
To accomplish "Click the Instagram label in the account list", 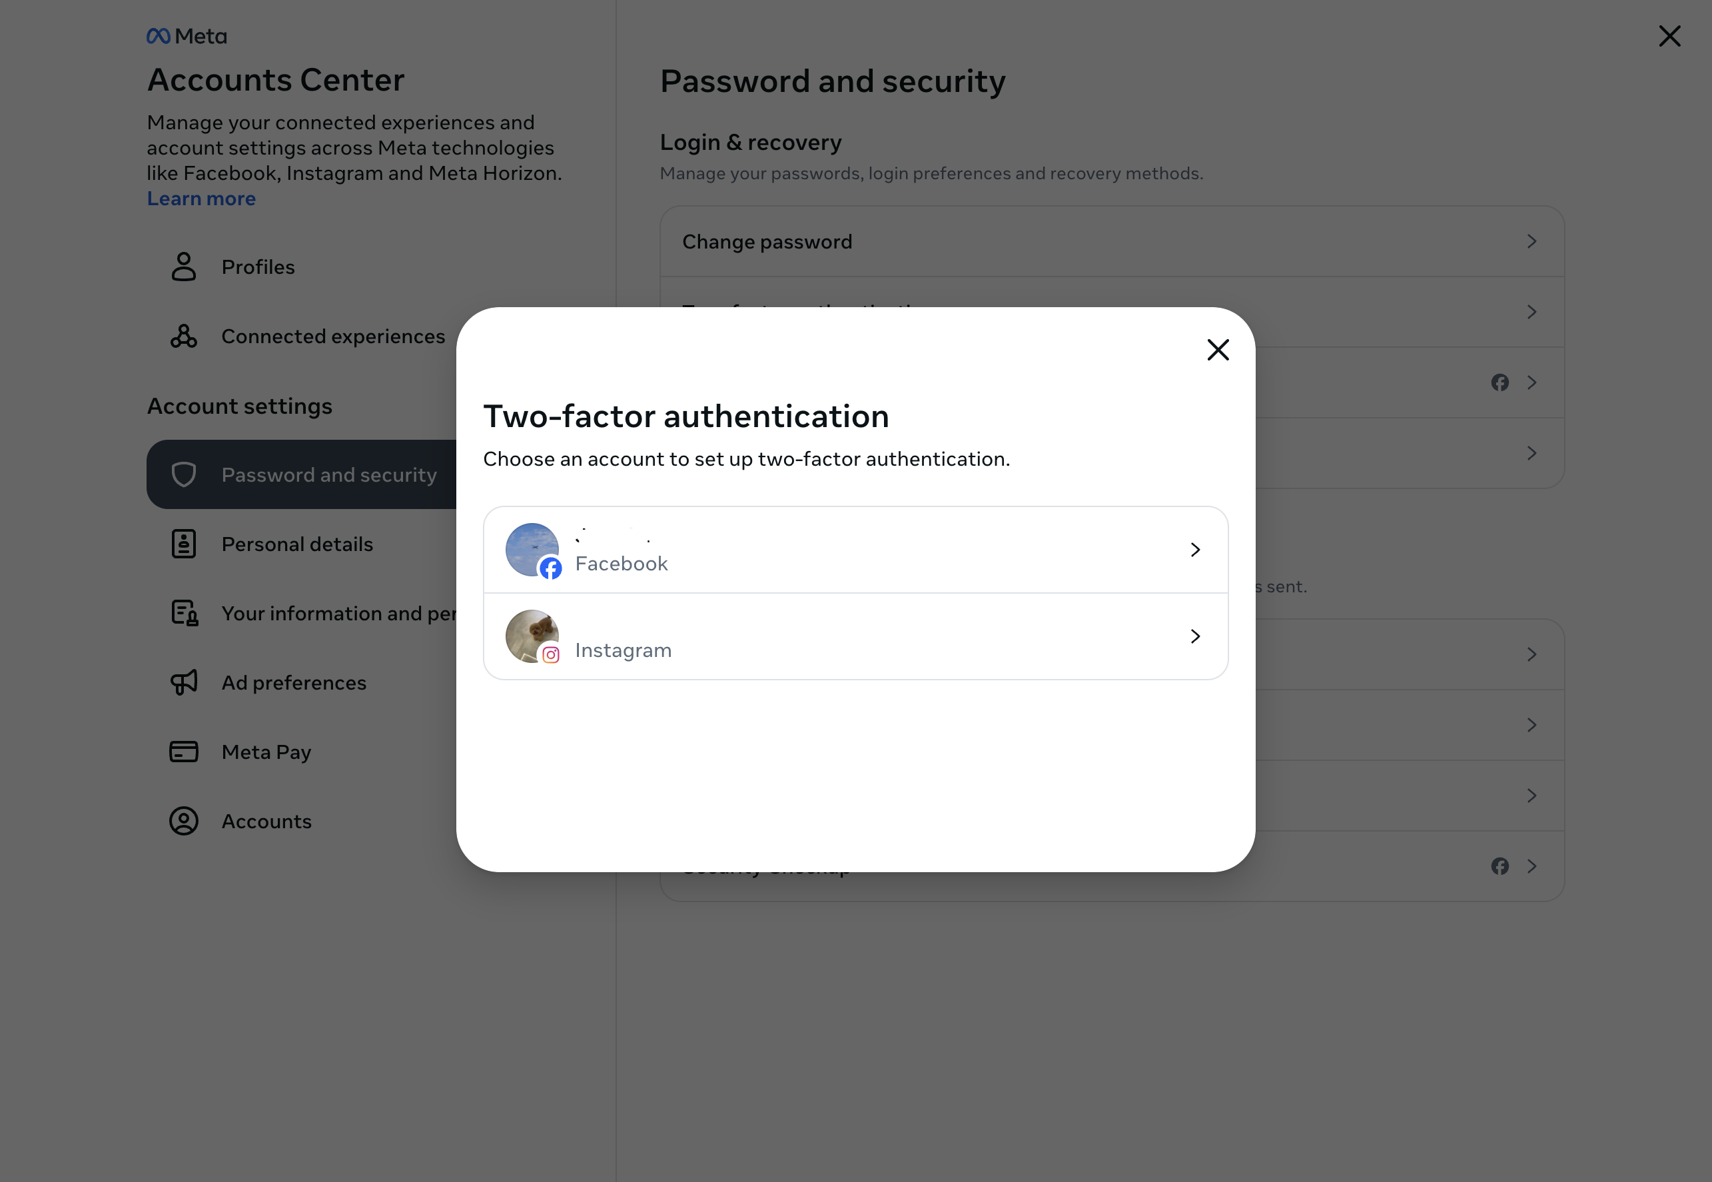I will (x=624, y=650).
